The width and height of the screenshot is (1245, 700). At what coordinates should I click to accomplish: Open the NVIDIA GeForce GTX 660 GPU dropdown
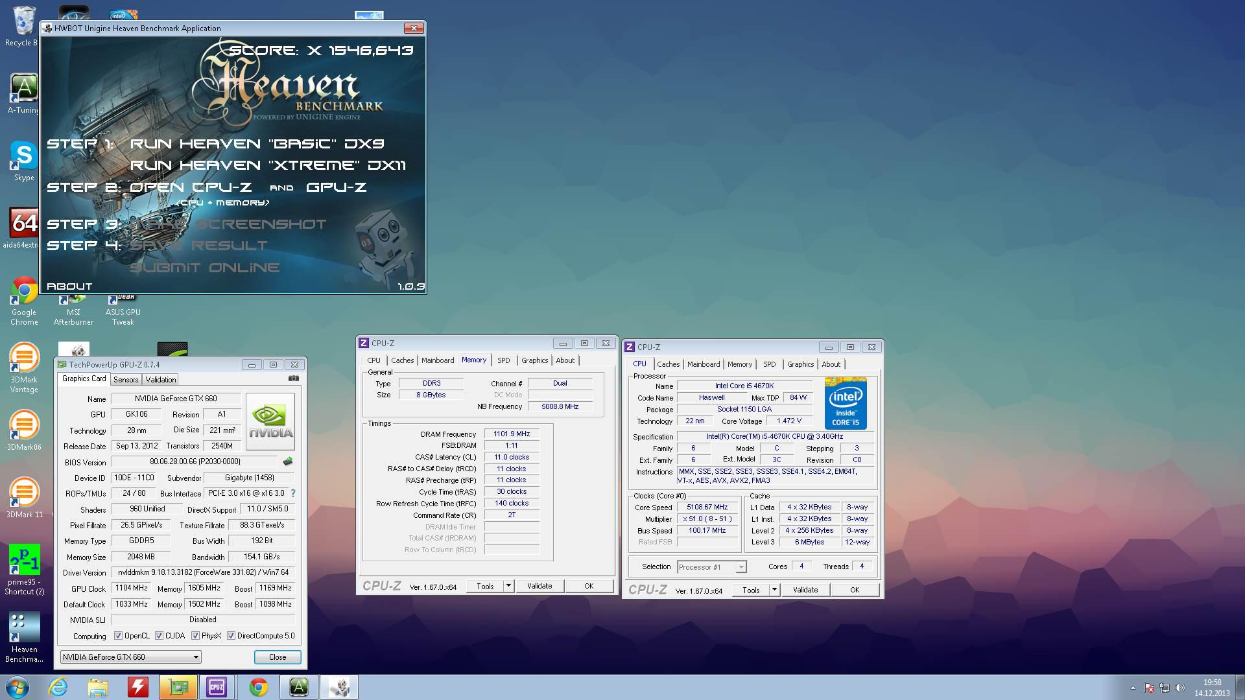pos(130,657)
